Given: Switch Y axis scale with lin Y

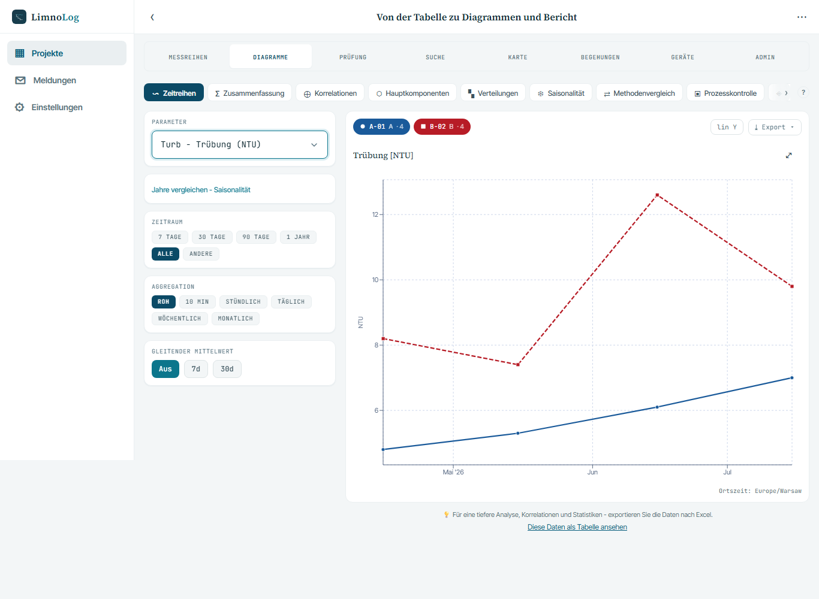Looking at the screenshot, I should [x=727, y=127].
